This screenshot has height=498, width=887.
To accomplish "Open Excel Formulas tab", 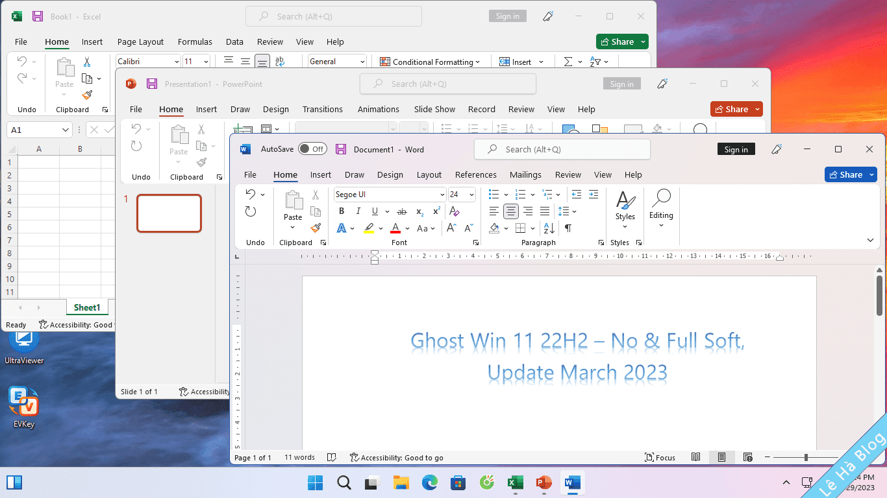I will 195,41.
